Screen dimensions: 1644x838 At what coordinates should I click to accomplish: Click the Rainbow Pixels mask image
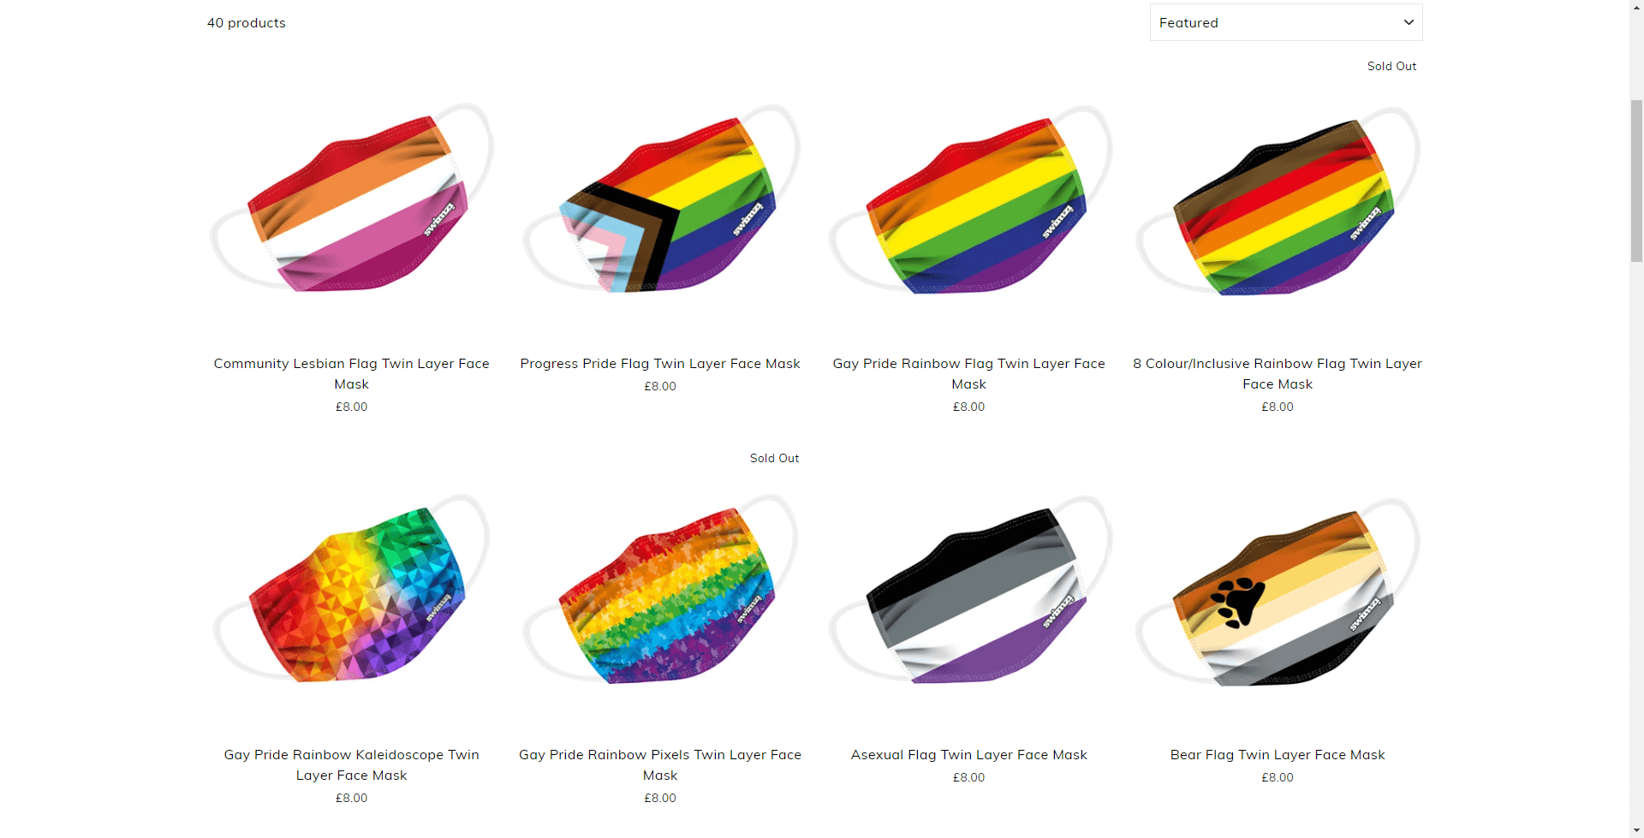tap(660, 589)
